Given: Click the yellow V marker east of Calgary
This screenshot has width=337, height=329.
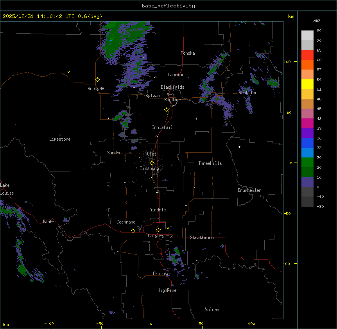Looking at the screenshot, I should coord(168,228).
